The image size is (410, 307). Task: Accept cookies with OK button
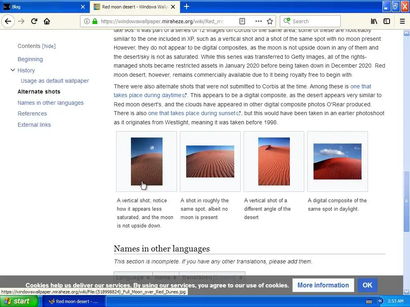(368, 285)
